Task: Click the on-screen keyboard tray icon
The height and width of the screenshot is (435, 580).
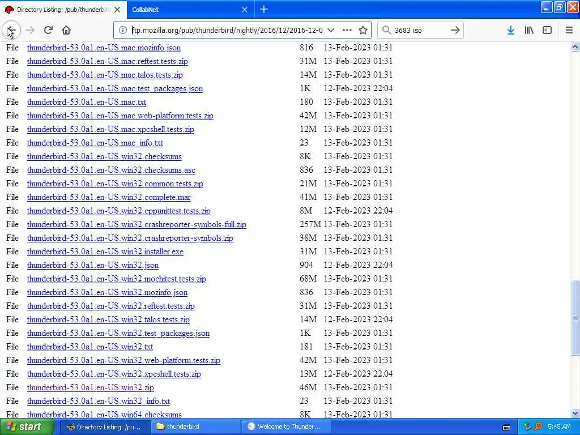Action: tap(506, 427)
